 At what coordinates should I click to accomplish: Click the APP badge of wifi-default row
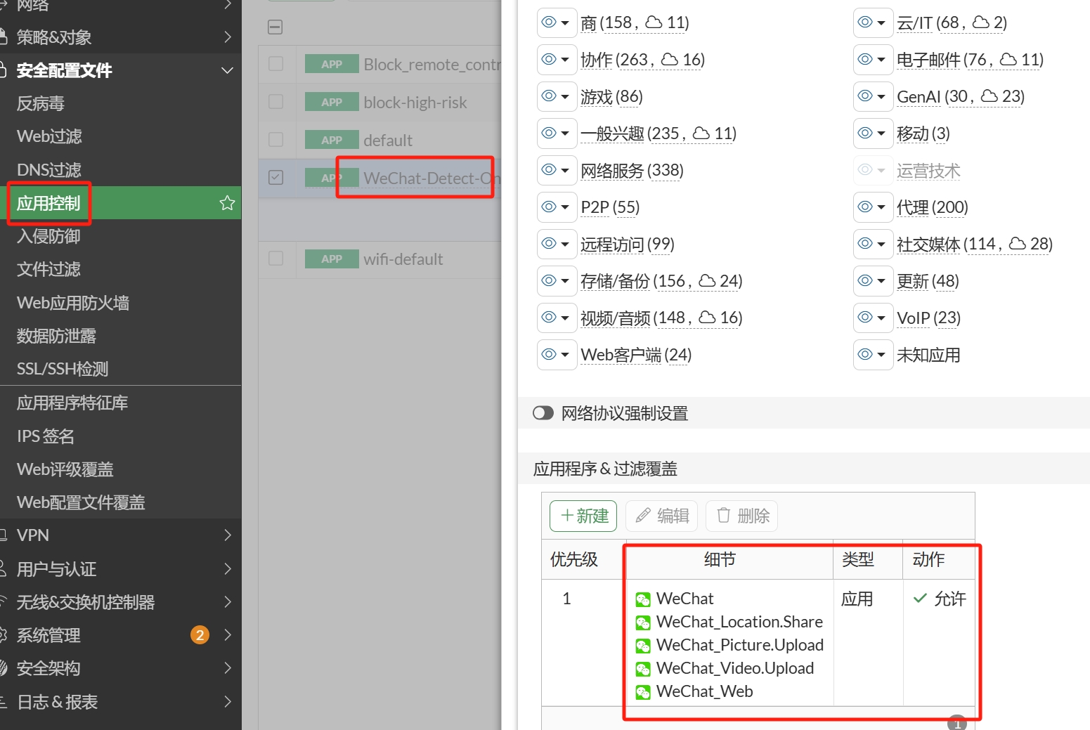332,259
